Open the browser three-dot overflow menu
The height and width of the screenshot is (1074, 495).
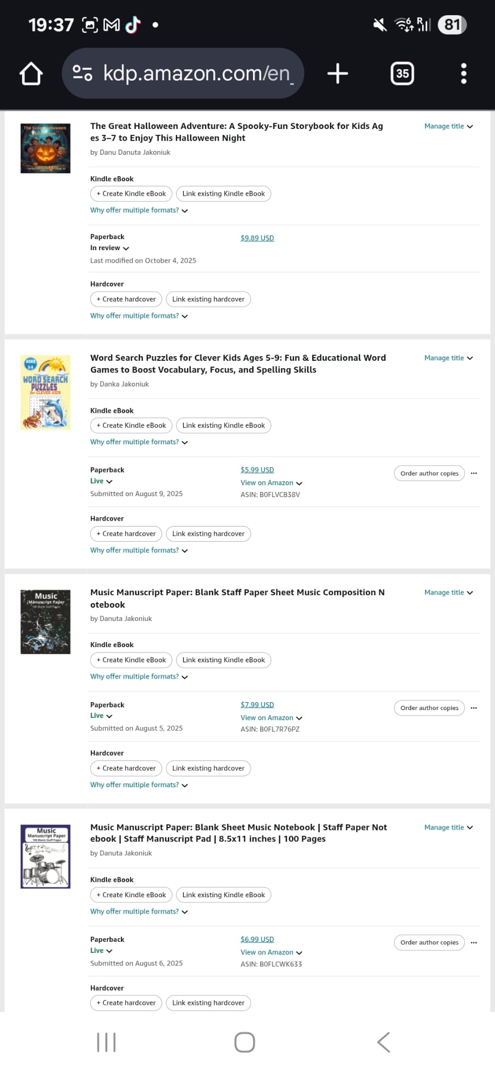click(464, 73)
